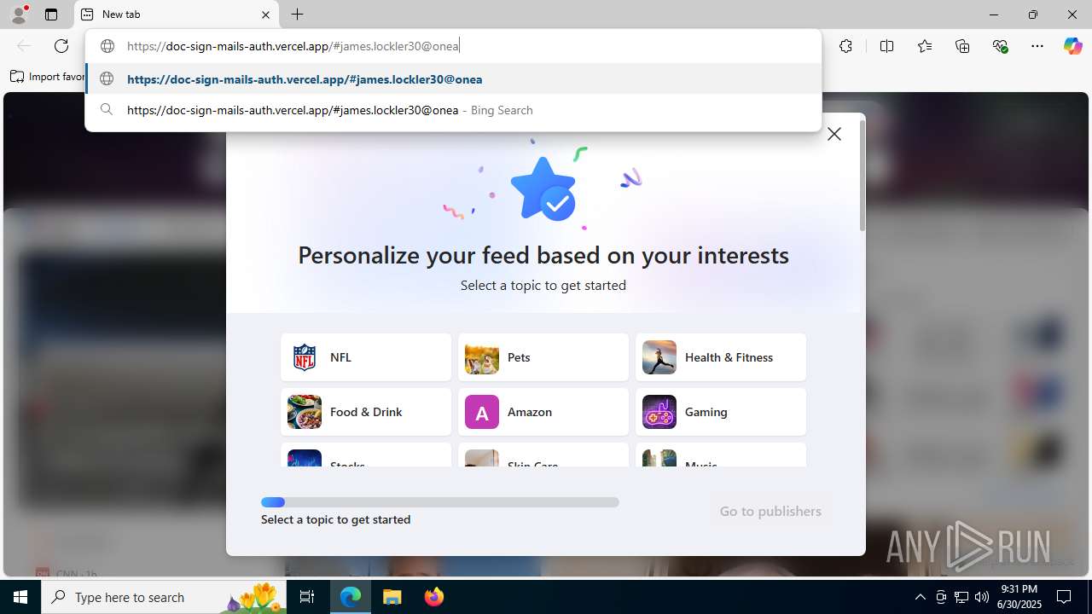Choose the Bing Search suggestion row

(453, 110)
